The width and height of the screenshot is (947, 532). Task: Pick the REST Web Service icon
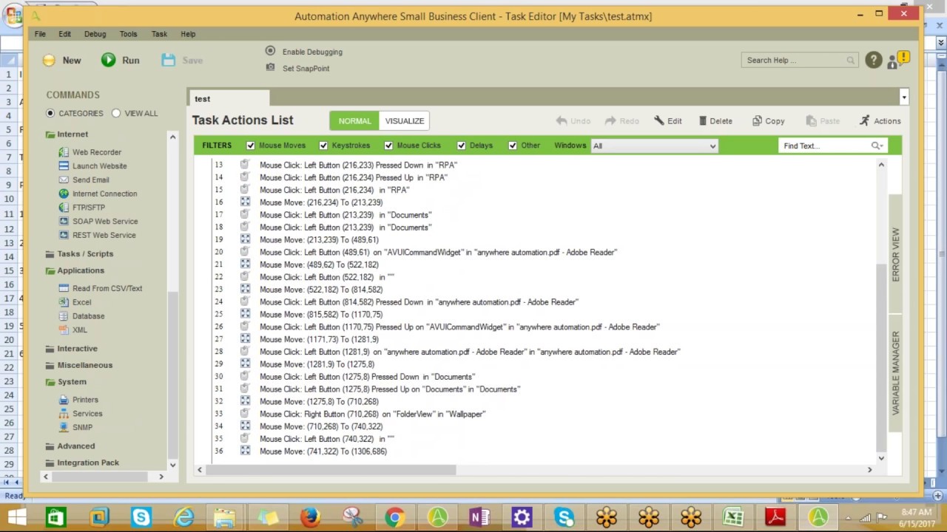tap(64, 235)
